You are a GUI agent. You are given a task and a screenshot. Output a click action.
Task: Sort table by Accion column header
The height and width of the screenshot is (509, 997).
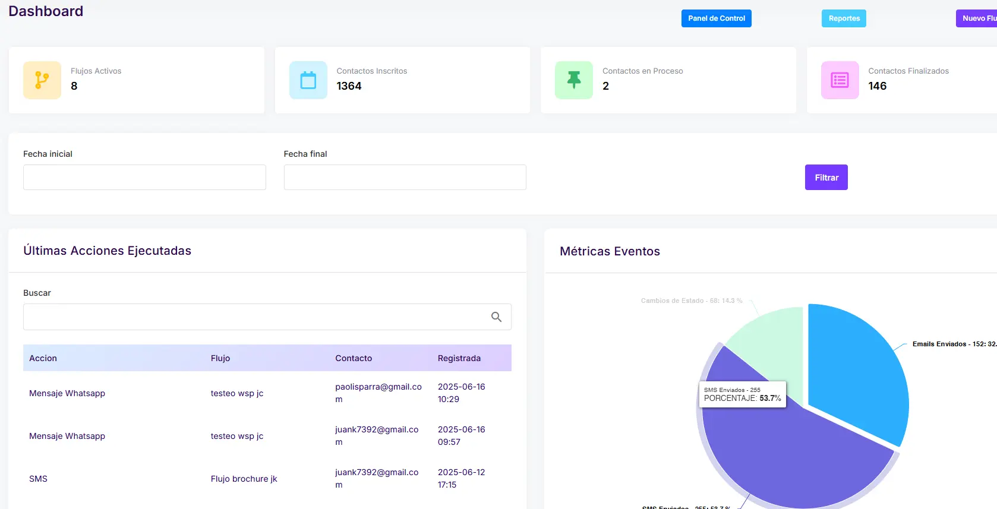(43, 358)
